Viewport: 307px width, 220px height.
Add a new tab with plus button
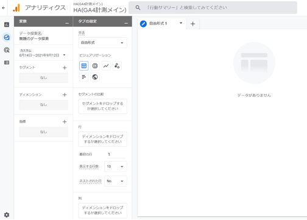(192, 24)
